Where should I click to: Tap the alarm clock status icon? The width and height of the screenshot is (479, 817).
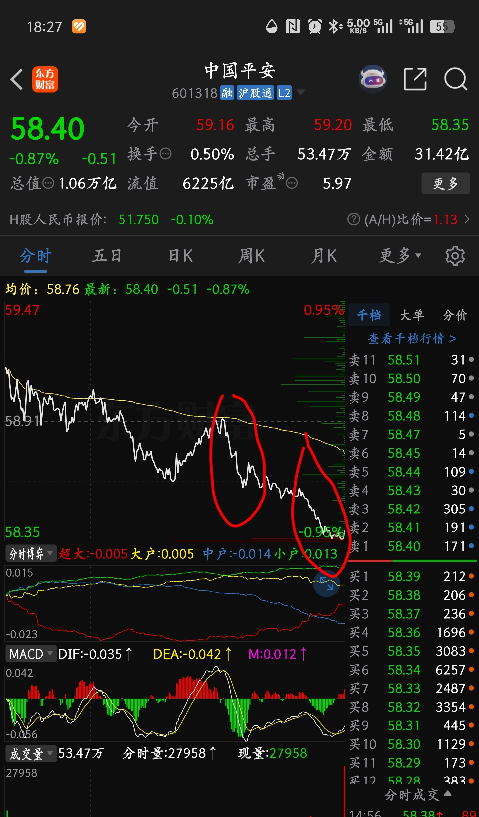coord(315,27)
